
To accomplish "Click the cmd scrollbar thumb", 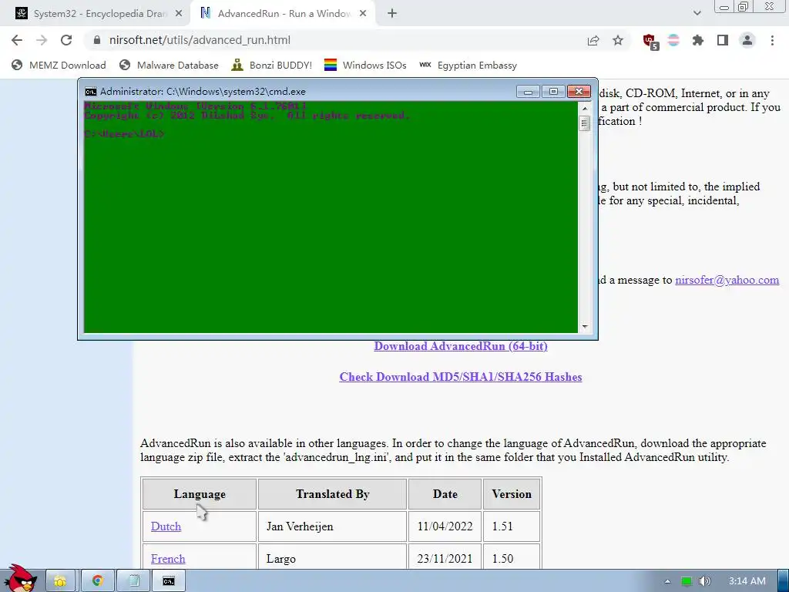I will (584, 123).
